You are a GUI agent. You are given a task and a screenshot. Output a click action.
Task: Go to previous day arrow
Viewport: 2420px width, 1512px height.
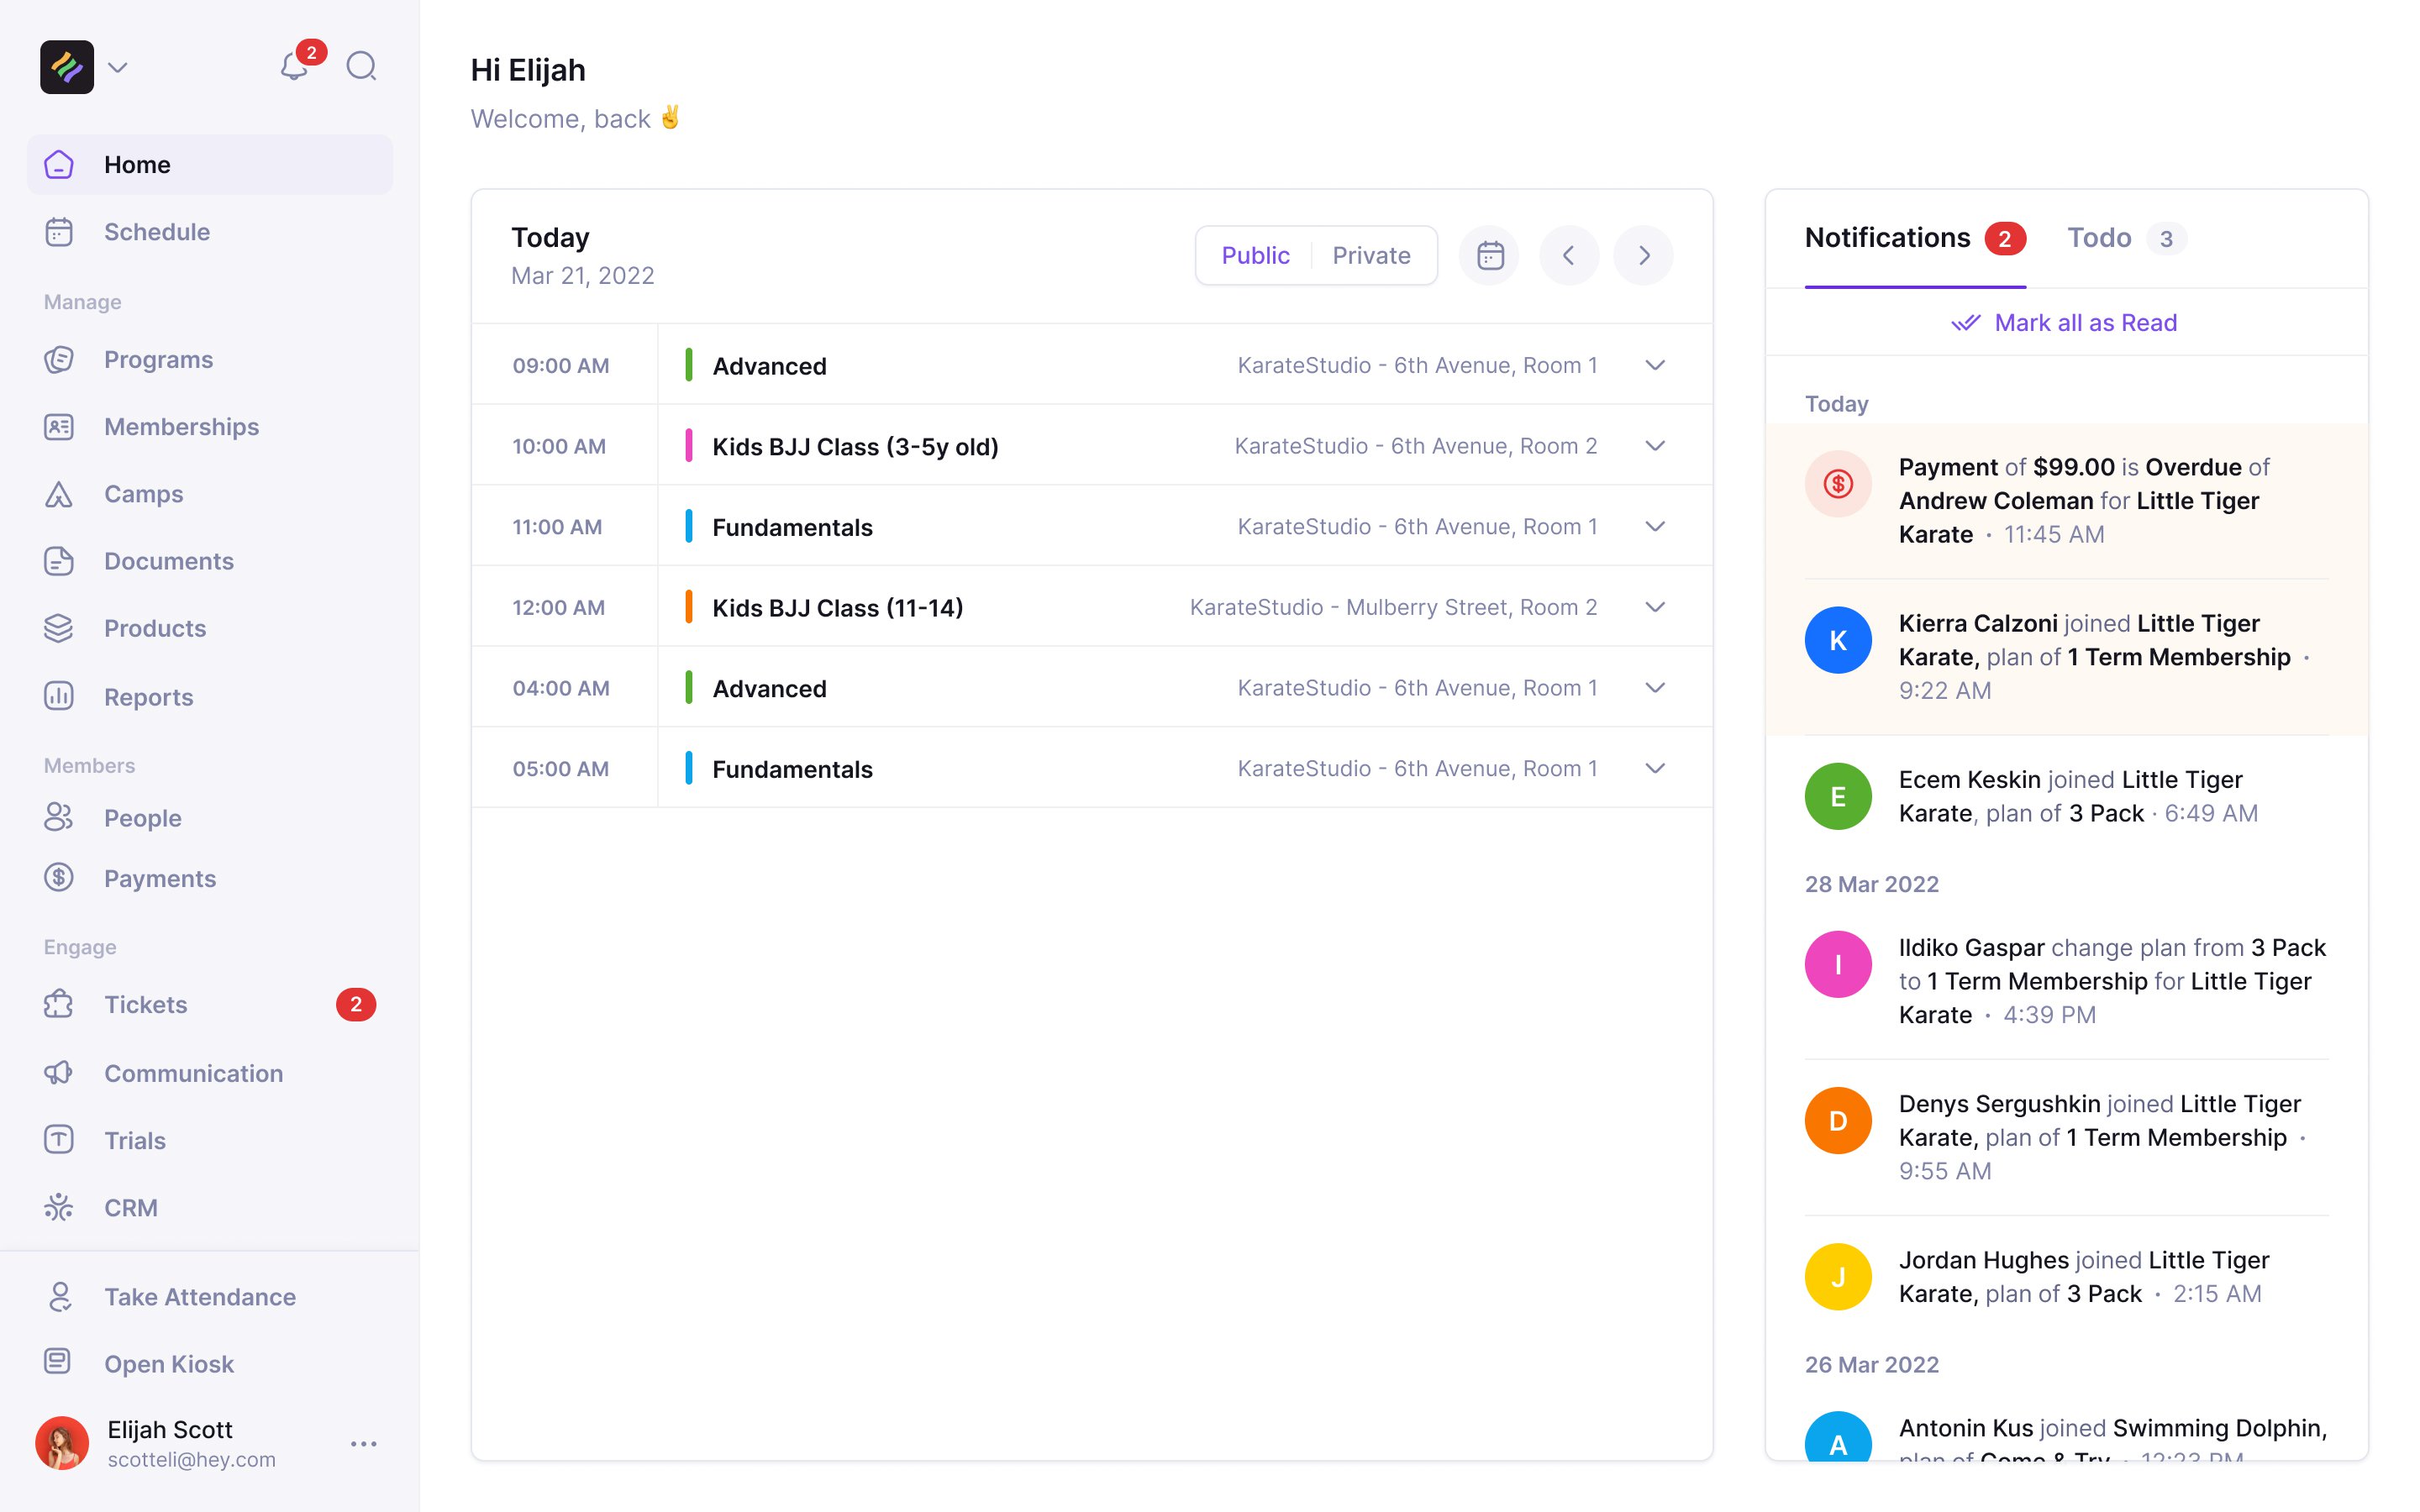pyautogui.click(x=1569, y=255)
